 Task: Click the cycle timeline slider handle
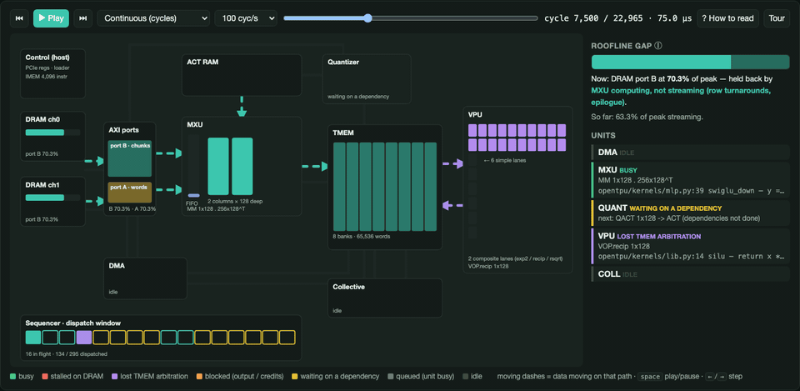click(367, 18)
